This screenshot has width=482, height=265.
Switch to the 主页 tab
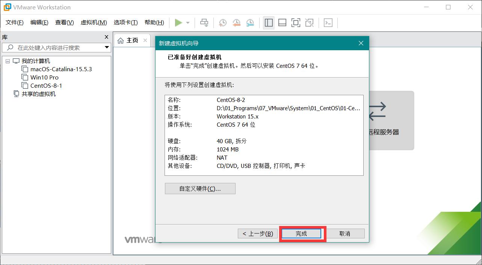pyautogui.click(x=128, y=40)
